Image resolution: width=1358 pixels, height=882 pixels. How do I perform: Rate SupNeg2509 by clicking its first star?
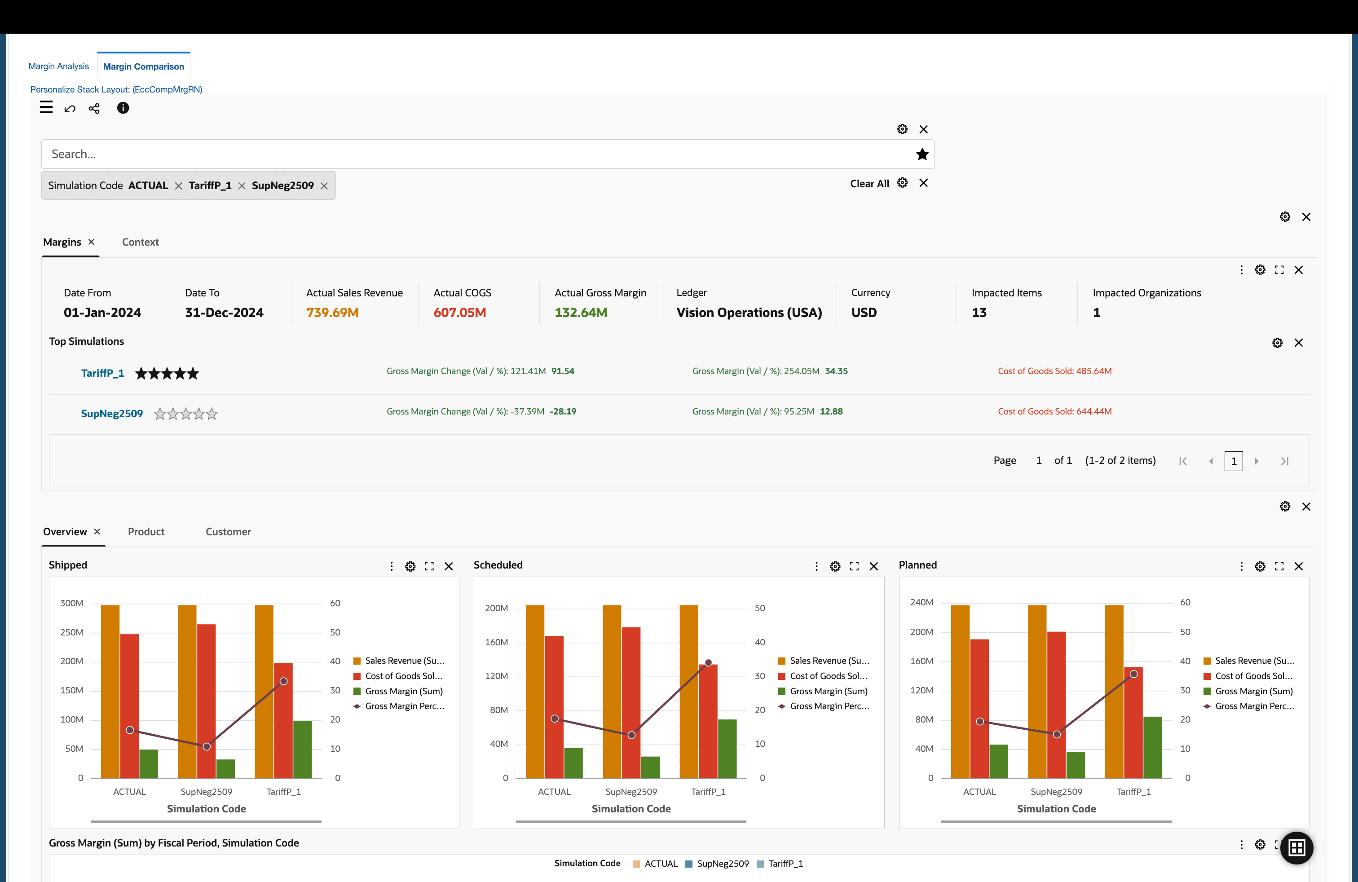click(159, 414)
